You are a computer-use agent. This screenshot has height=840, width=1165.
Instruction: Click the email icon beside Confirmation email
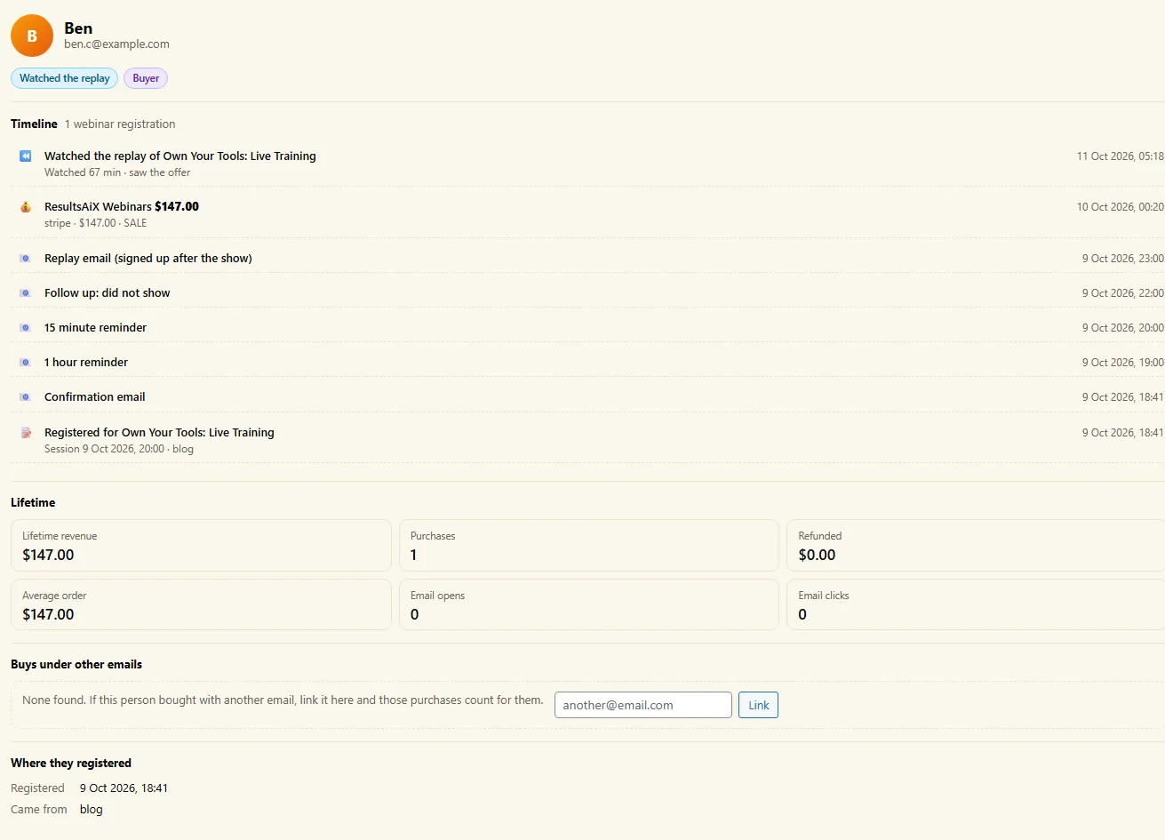[x=26, y=396]
